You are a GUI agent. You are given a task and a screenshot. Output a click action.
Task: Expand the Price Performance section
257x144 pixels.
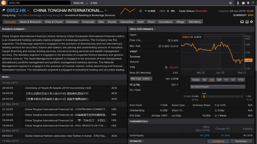142,29
